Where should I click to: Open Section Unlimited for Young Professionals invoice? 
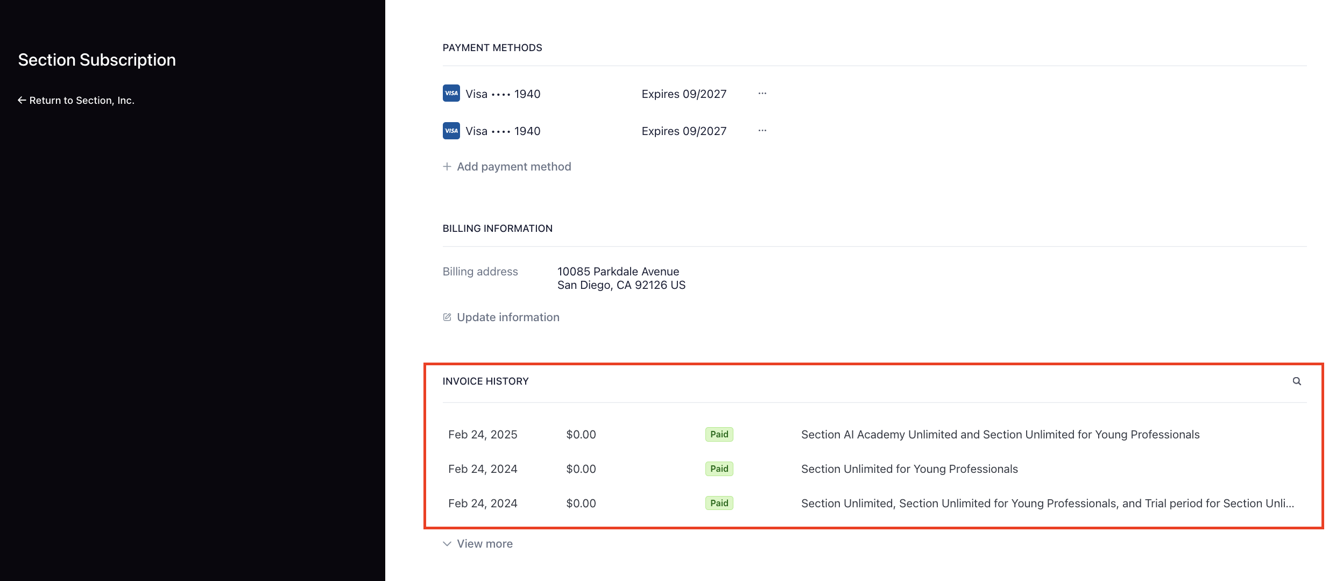[909, 469]
